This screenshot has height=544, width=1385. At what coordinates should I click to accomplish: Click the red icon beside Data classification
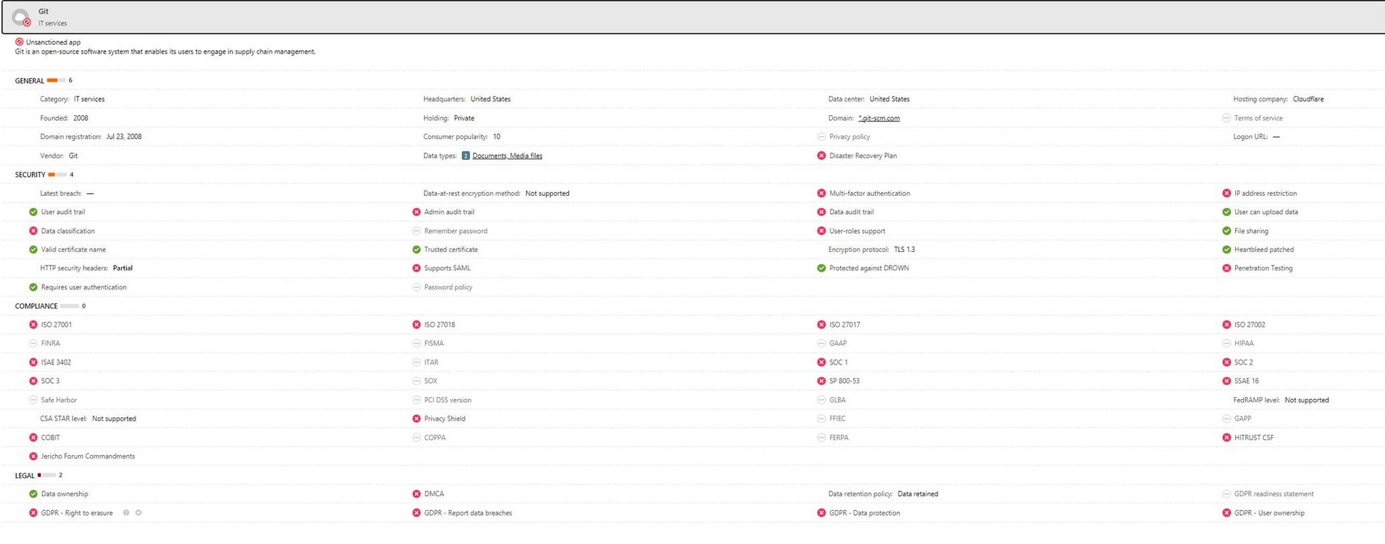click(33, 231)
